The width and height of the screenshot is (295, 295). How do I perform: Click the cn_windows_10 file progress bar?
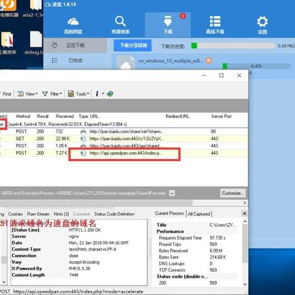pos(257,66)
